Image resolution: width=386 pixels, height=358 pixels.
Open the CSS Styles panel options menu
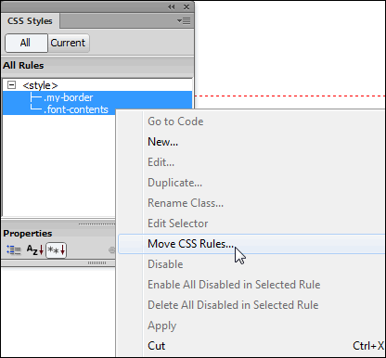[x=184, y=21]
